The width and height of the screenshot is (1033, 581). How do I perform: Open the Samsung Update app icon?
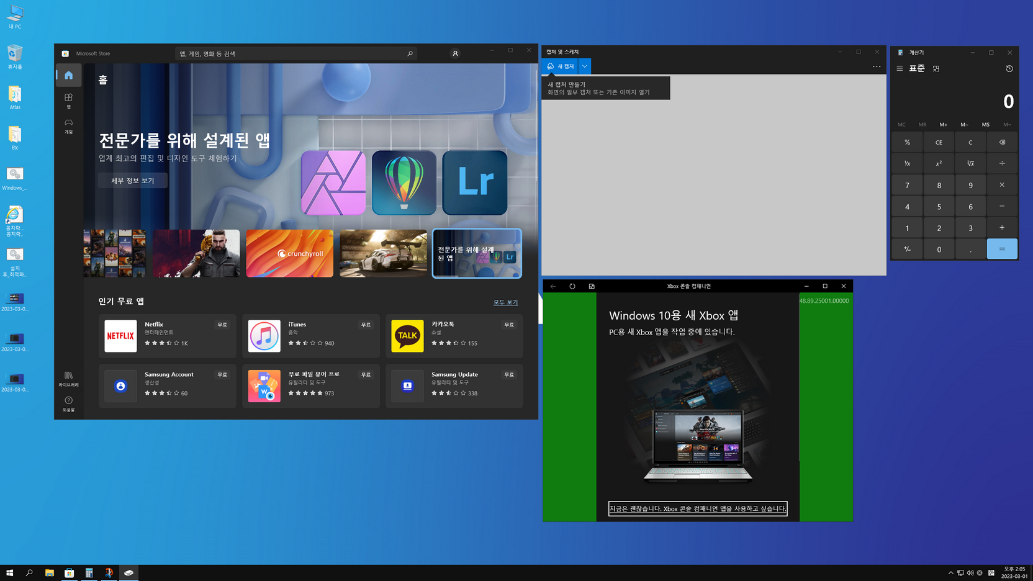coord(407,386)
